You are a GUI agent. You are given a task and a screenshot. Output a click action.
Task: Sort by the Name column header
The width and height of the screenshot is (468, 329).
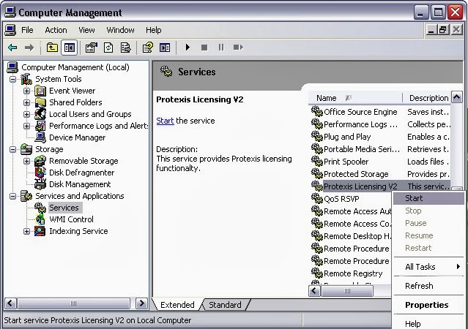pos(354,98)
